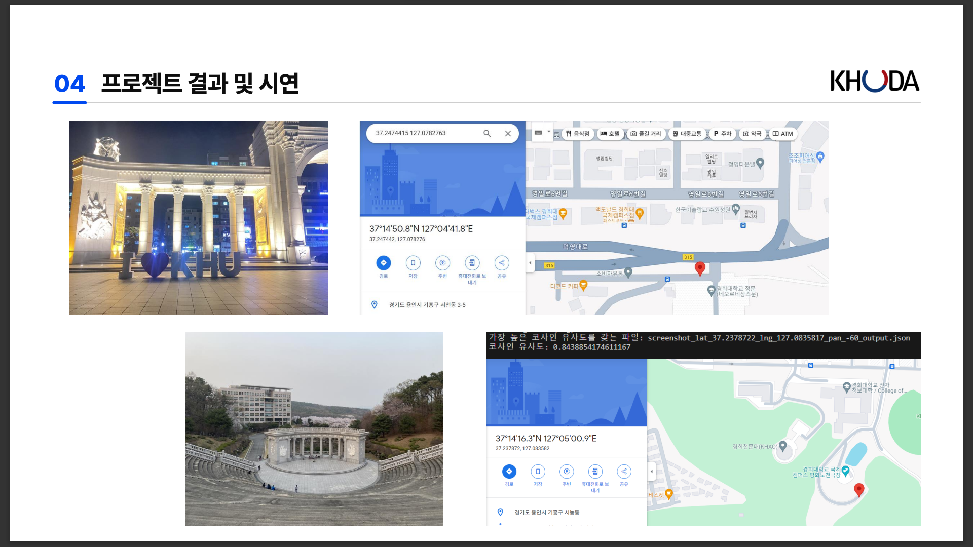Image resolution: width=973 pixels, height=547 pixels.
Task: Select the 음식점 restaurants filter chip
Action: click(x=578, y=134)
